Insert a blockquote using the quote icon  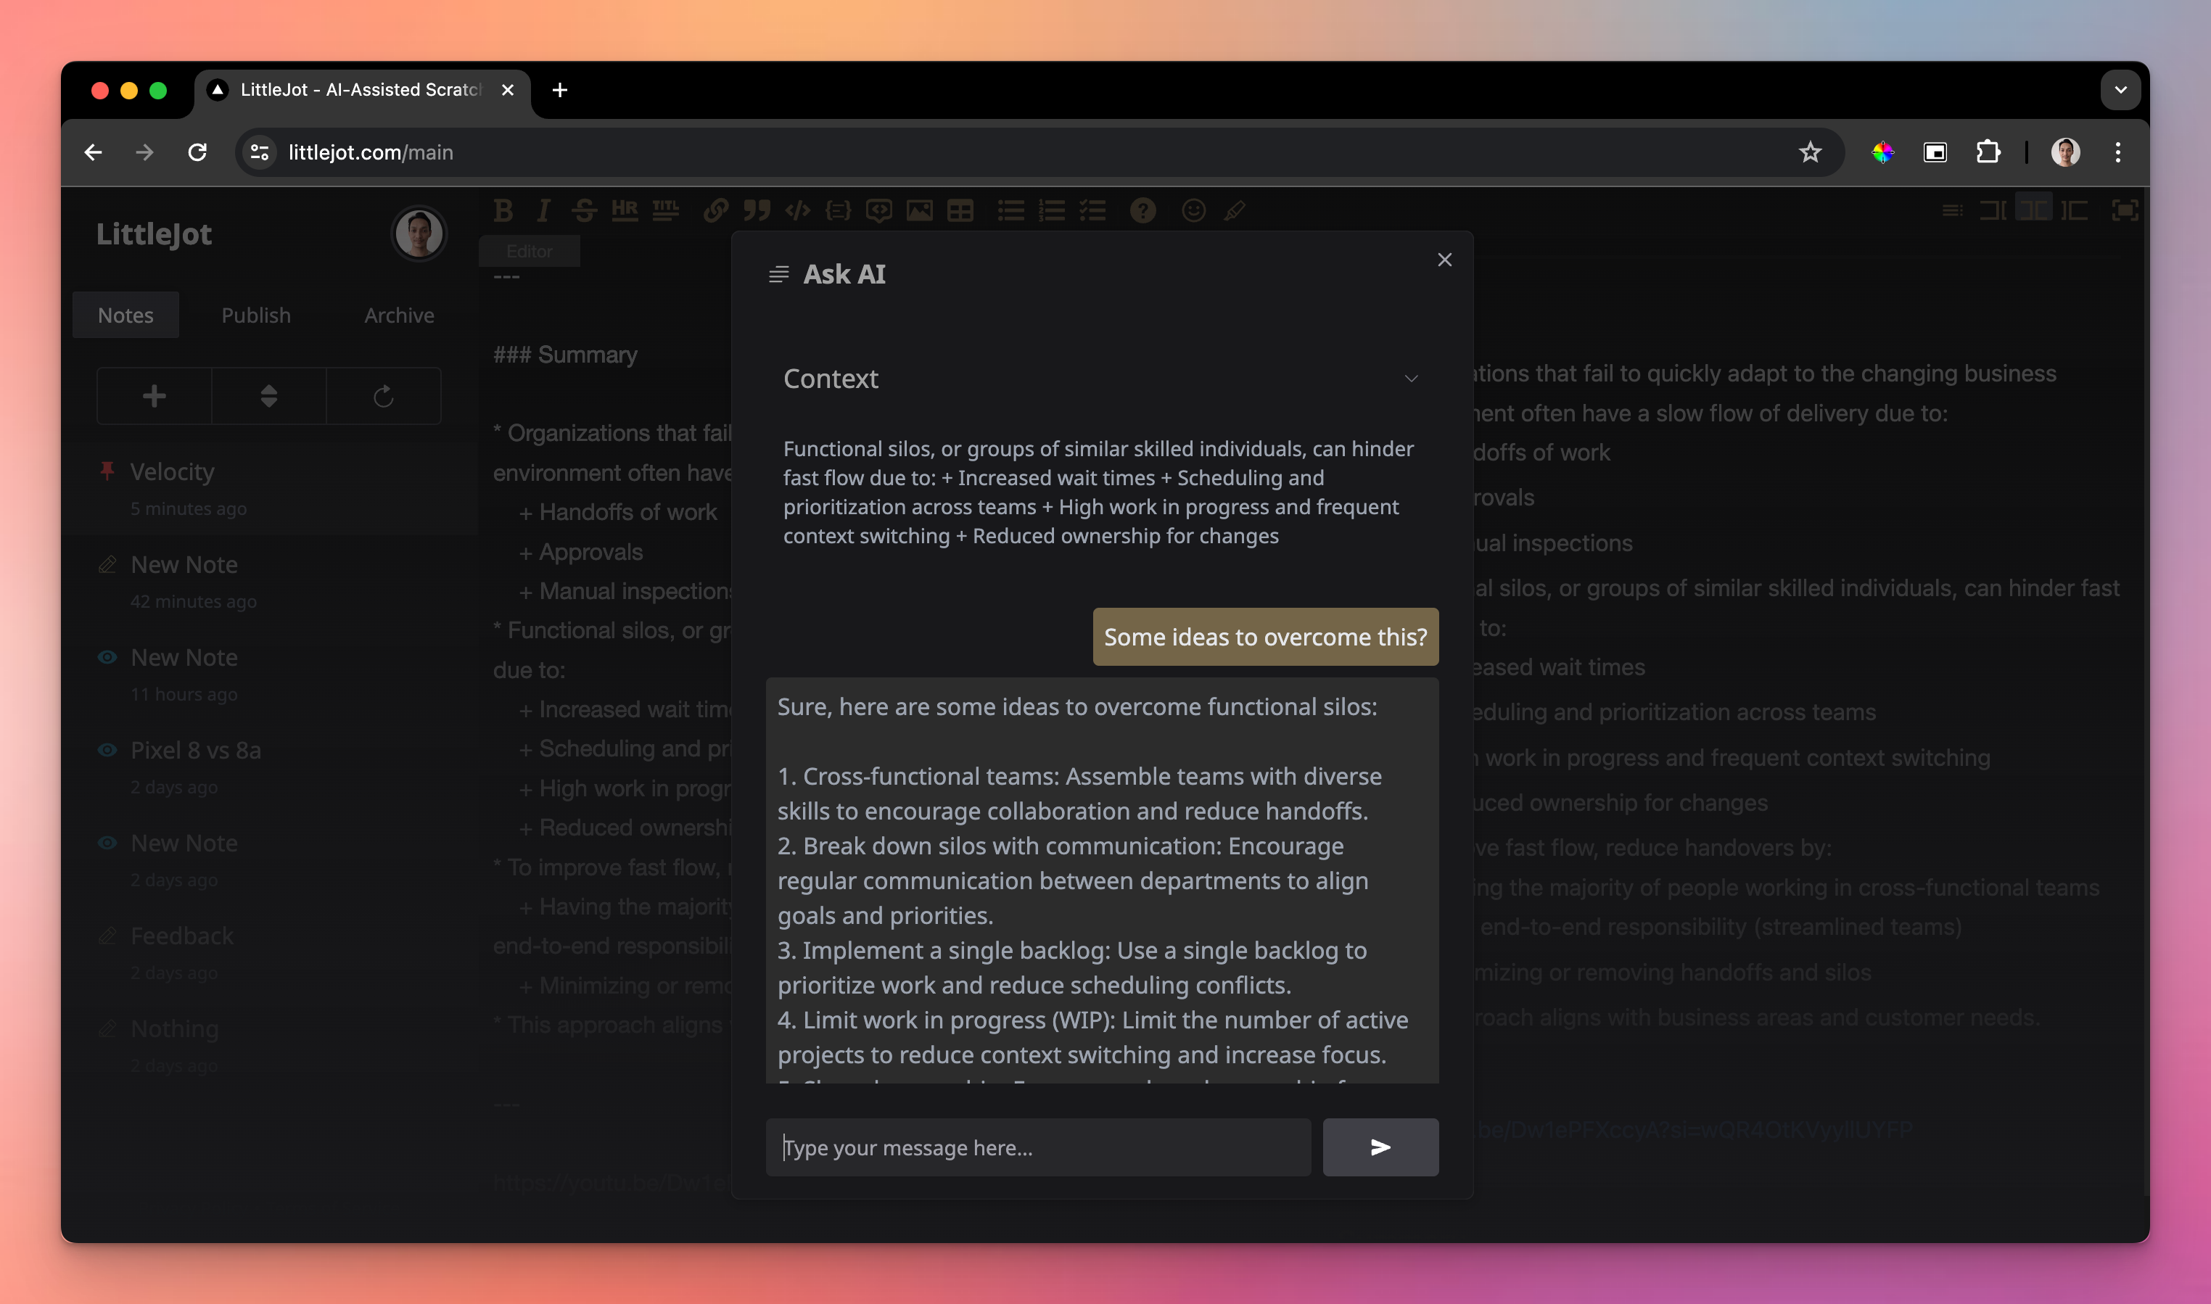click(756, 210)
